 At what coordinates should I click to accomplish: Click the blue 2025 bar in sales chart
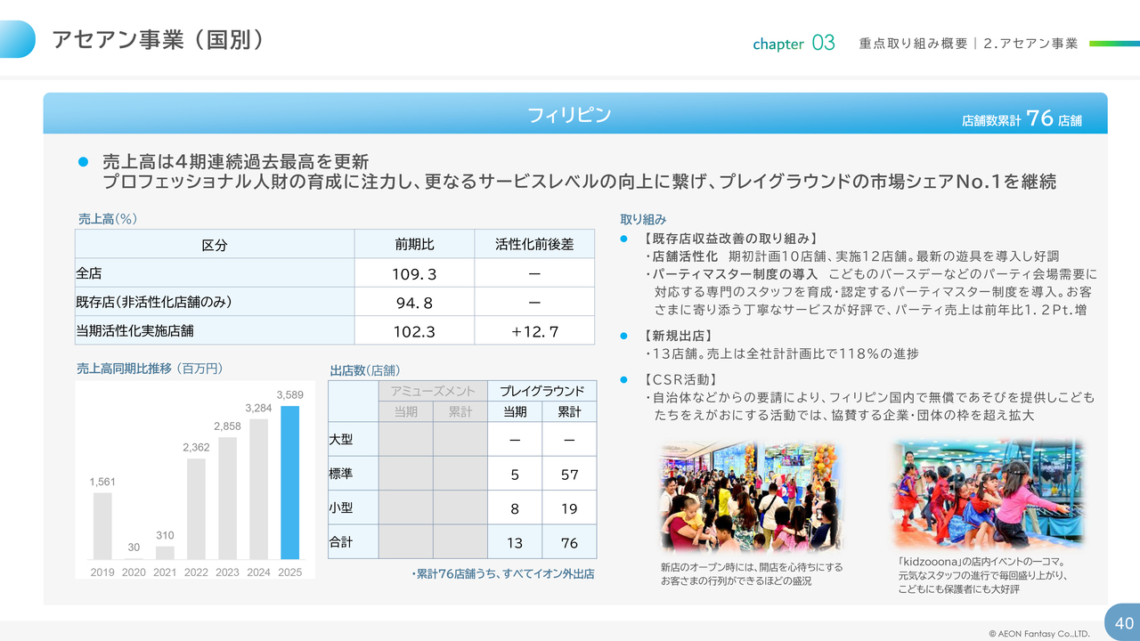coord(289,483)
